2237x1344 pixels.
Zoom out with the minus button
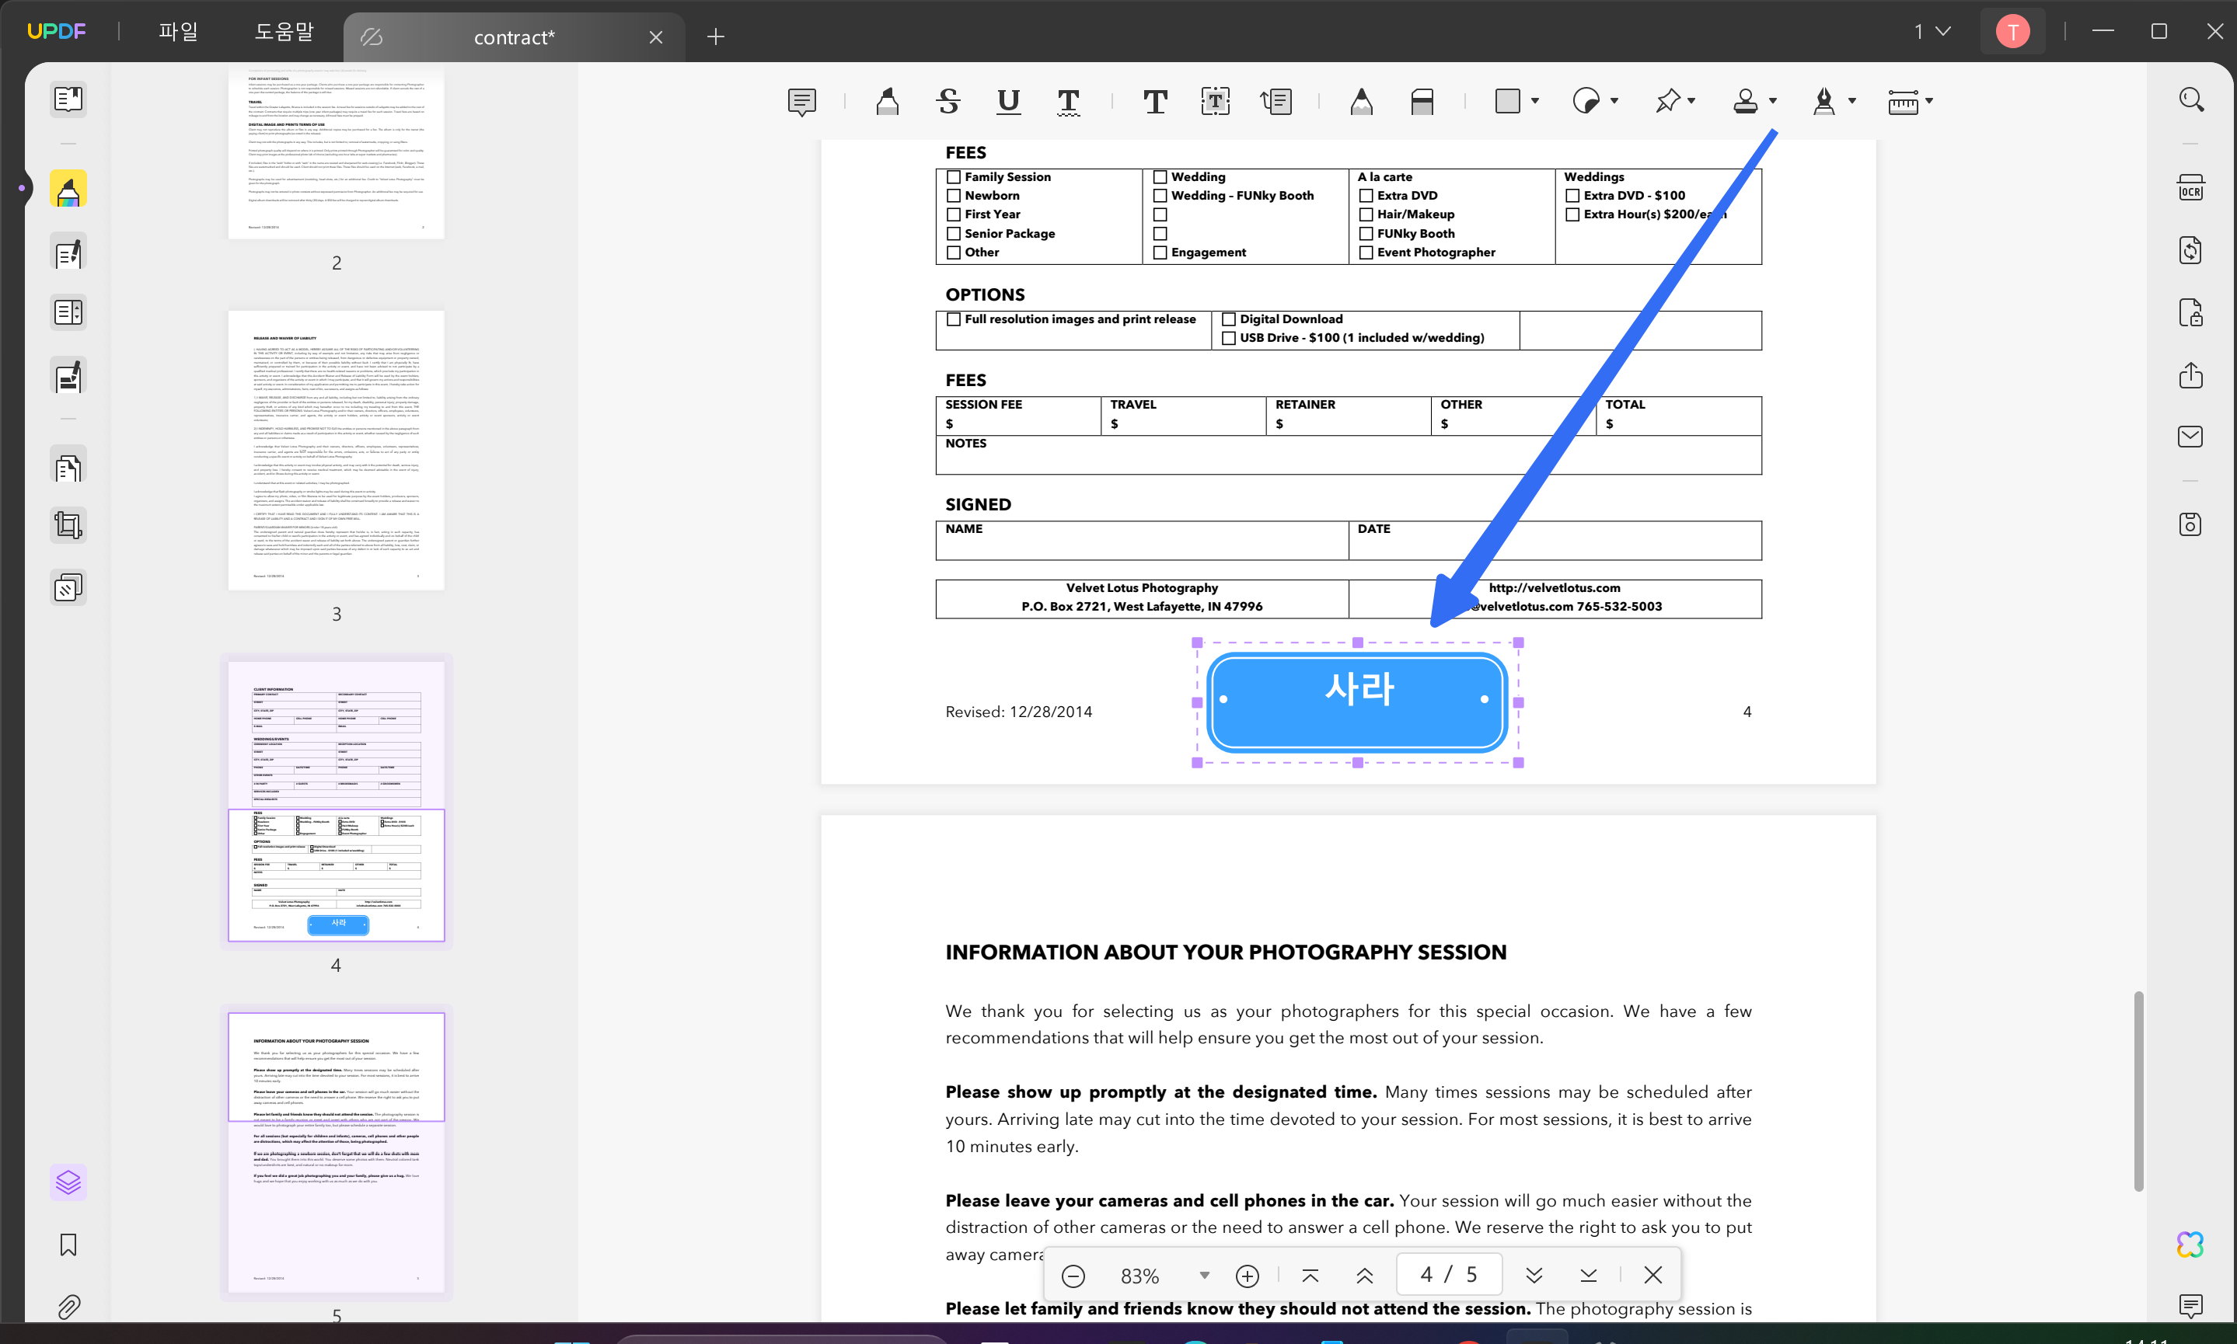point(1073,1275)
